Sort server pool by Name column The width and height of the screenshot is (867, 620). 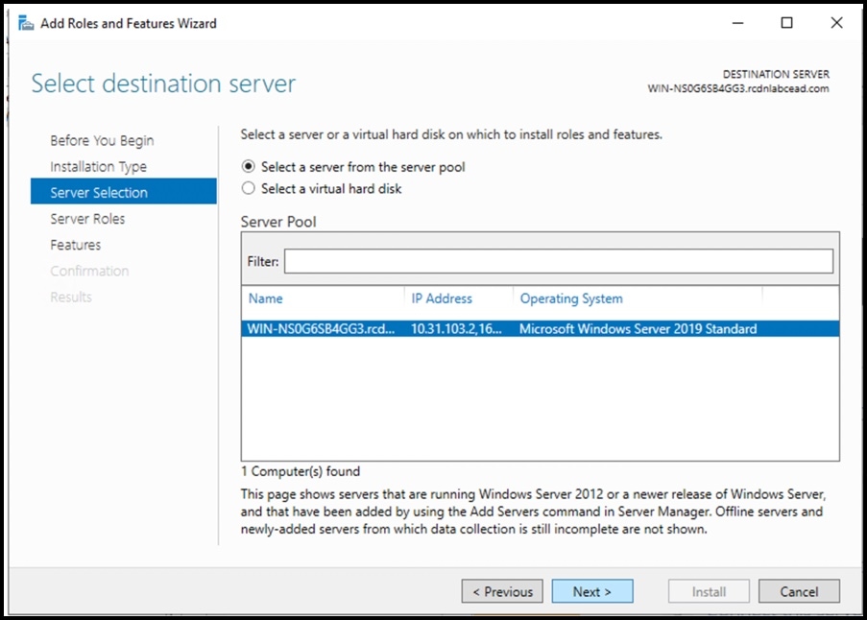click(x=266, y=298)
